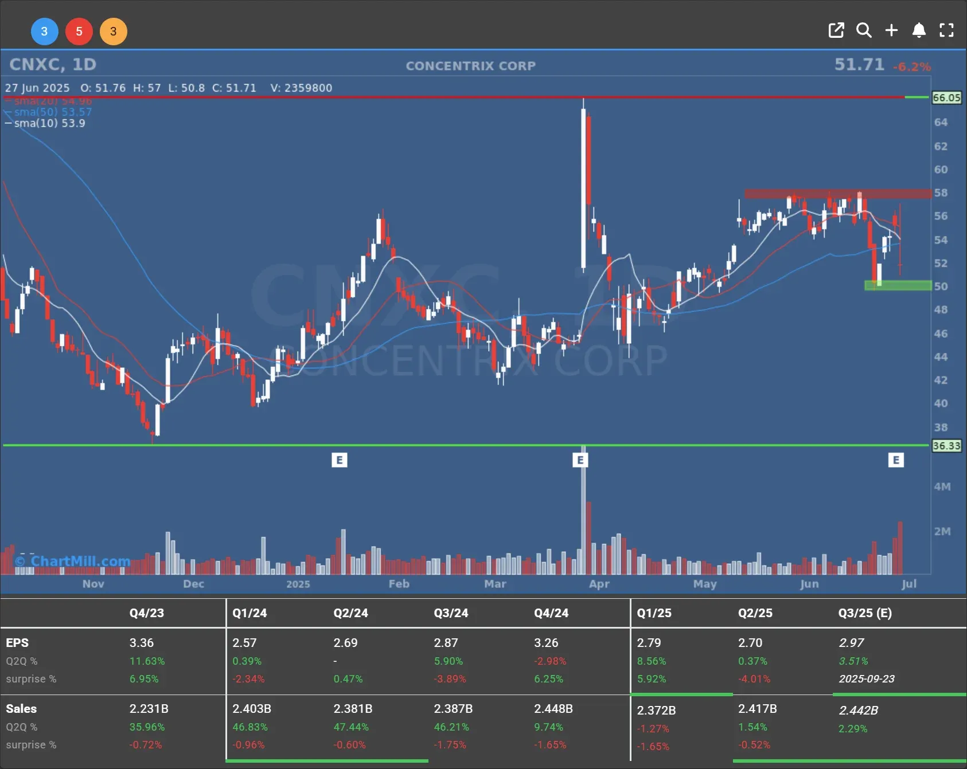The image size is (967, 769).
Task: Click the volume reading V: 2359800
Action: (301, 88)
